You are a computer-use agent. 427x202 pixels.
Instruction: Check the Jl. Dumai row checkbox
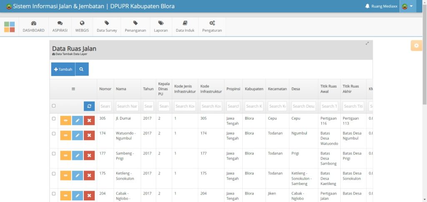54,118
